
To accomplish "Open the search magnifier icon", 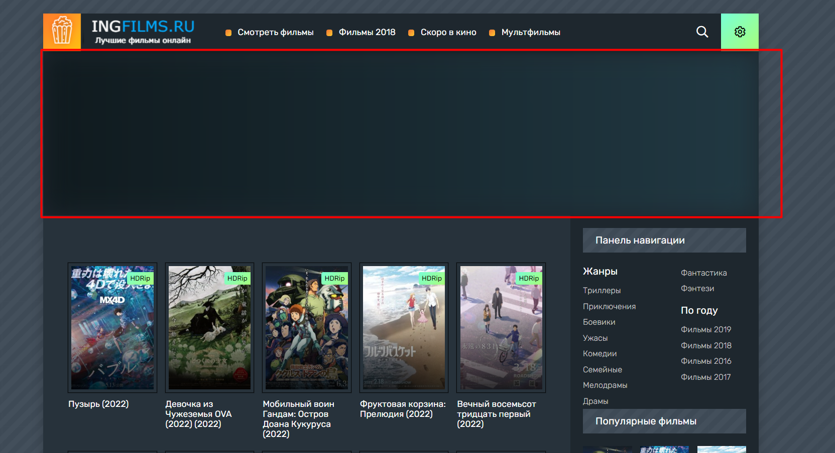I will (x=702, y=32).
